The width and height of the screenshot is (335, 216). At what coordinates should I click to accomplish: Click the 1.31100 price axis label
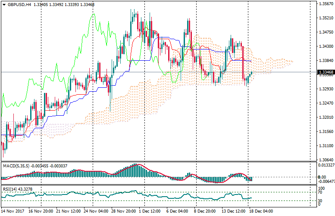(x=326, y=146)
